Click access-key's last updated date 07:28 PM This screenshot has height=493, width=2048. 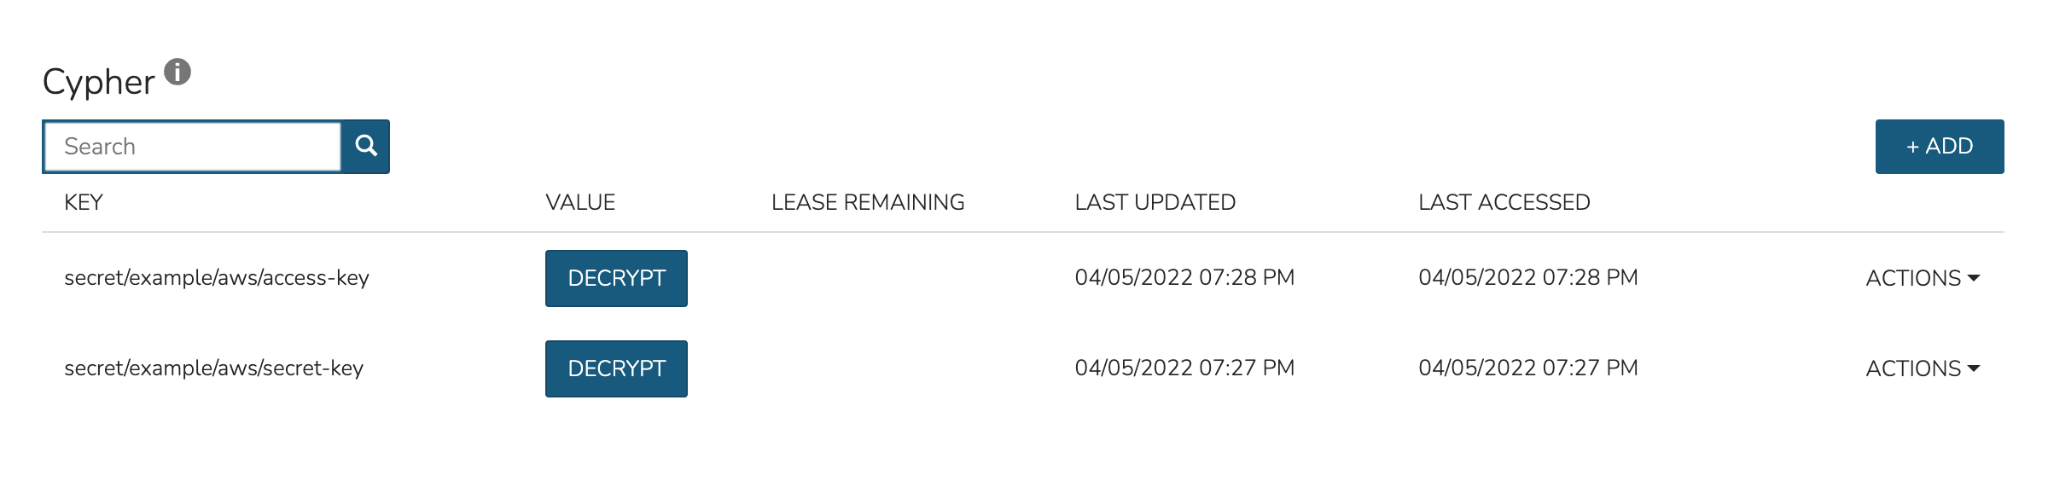click(x=1184, y=277)
